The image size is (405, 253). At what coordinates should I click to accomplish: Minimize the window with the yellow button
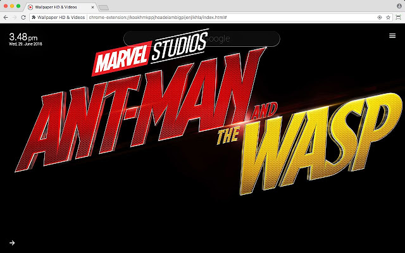point(12,6)
